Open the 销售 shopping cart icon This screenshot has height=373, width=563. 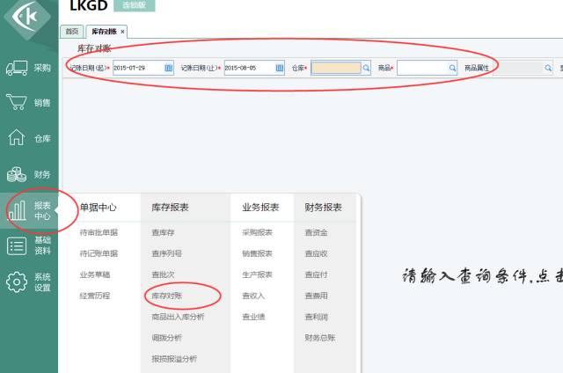tap(17, 102)
